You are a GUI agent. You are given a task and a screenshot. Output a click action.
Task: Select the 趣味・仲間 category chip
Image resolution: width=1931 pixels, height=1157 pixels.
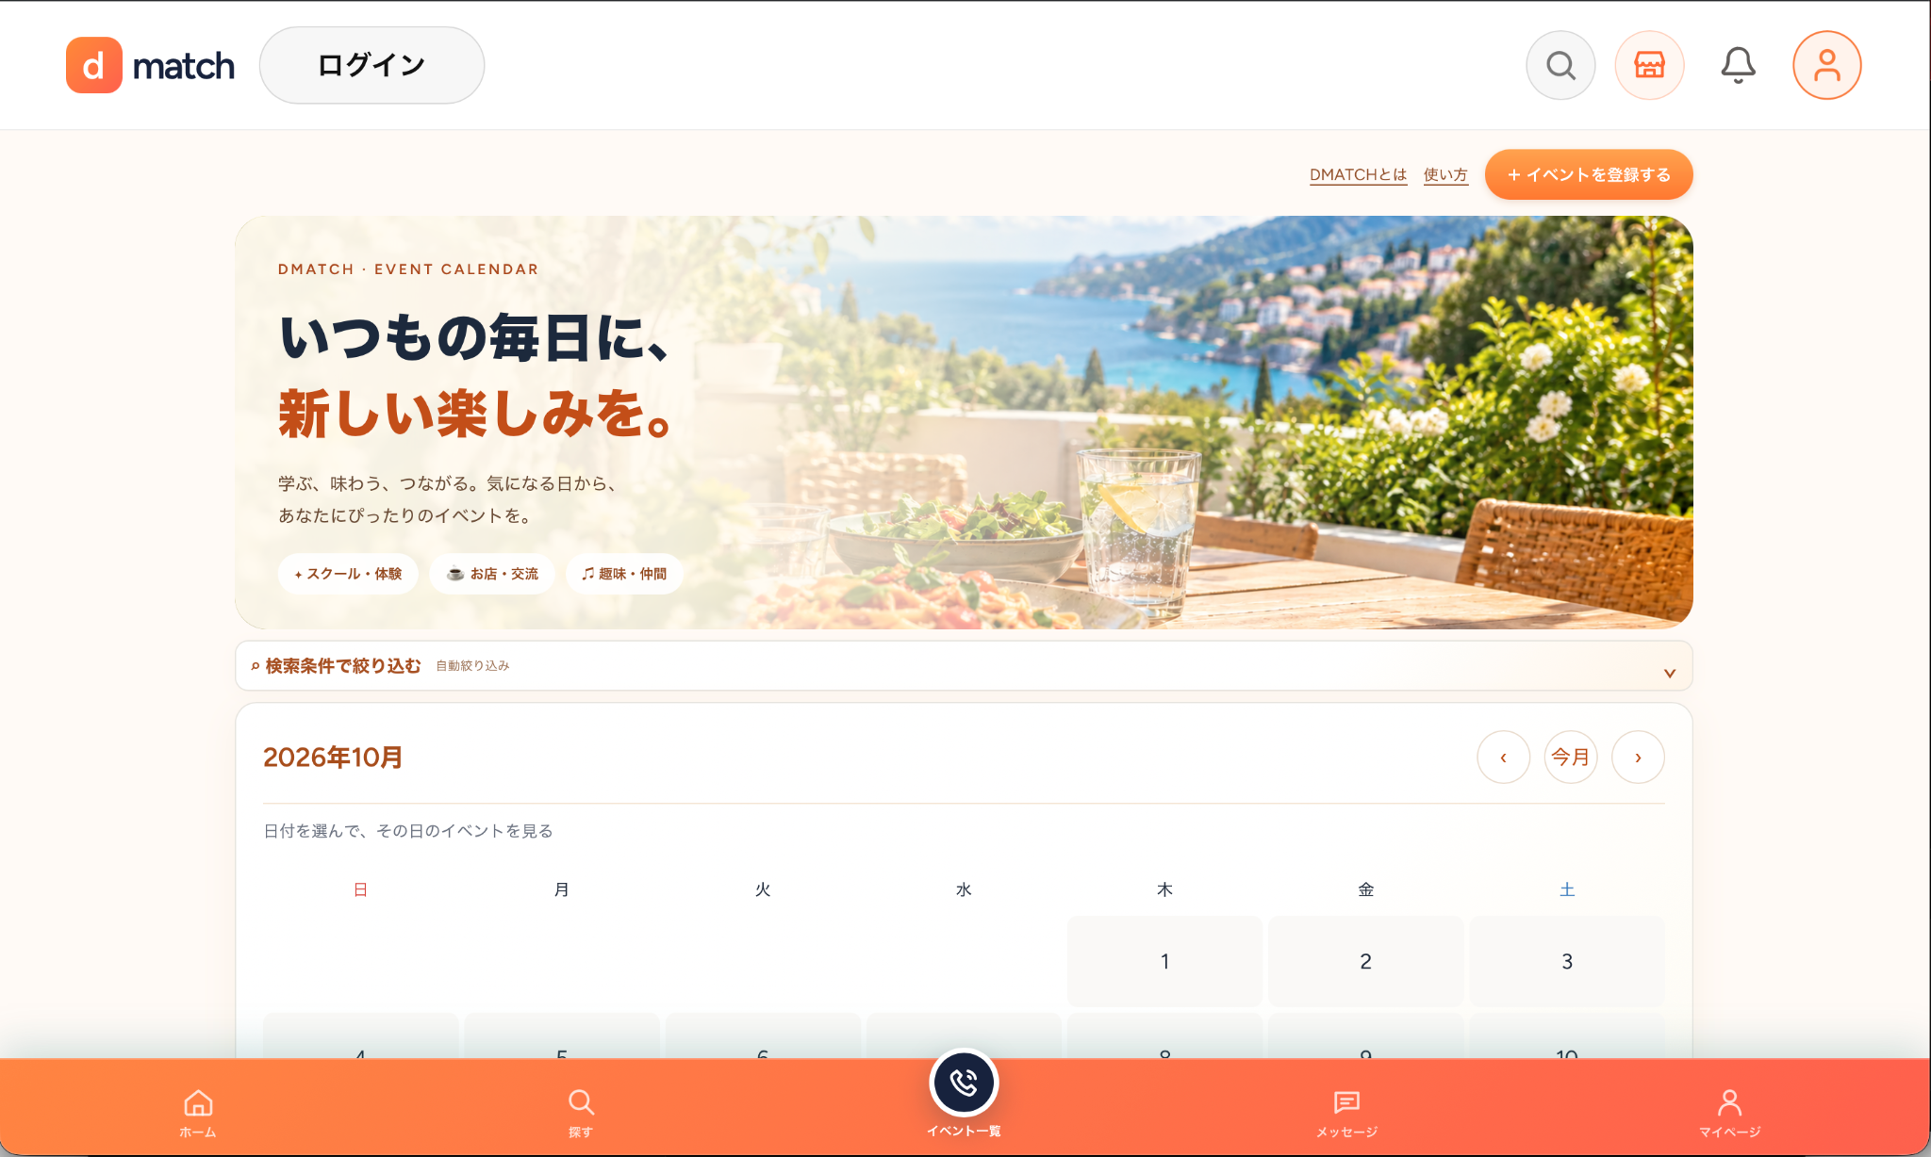(x=624, y=573)
